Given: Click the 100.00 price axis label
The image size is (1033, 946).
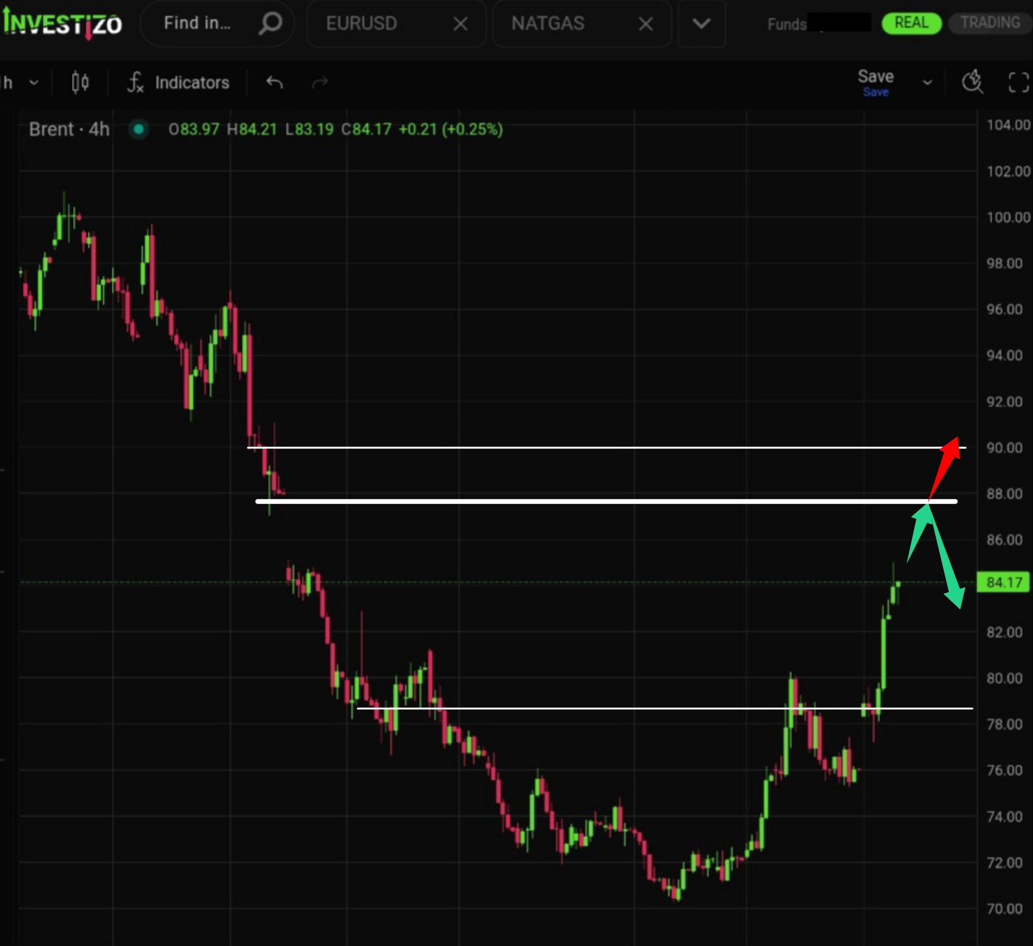Looking at the screenshot, I should (x=1008, y=217).
